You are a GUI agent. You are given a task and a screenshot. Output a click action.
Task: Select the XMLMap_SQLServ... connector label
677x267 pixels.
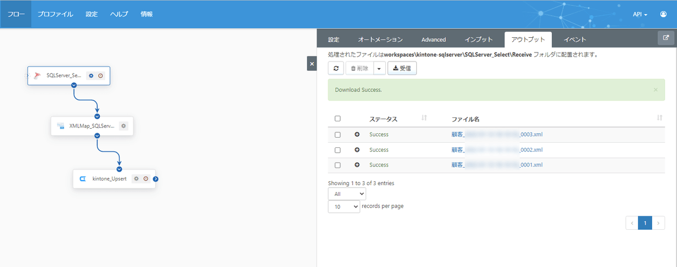coord(92,126)
